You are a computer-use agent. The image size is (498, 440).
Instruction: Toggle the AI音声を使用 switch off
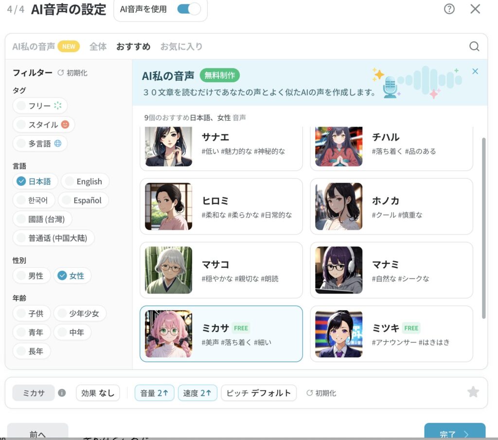pyautogui.click(x=189, y=9)
